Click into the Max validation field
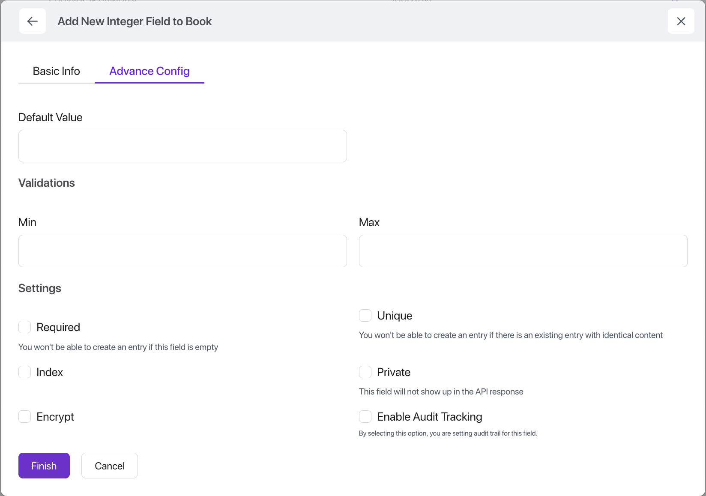 tap(523, 251)
